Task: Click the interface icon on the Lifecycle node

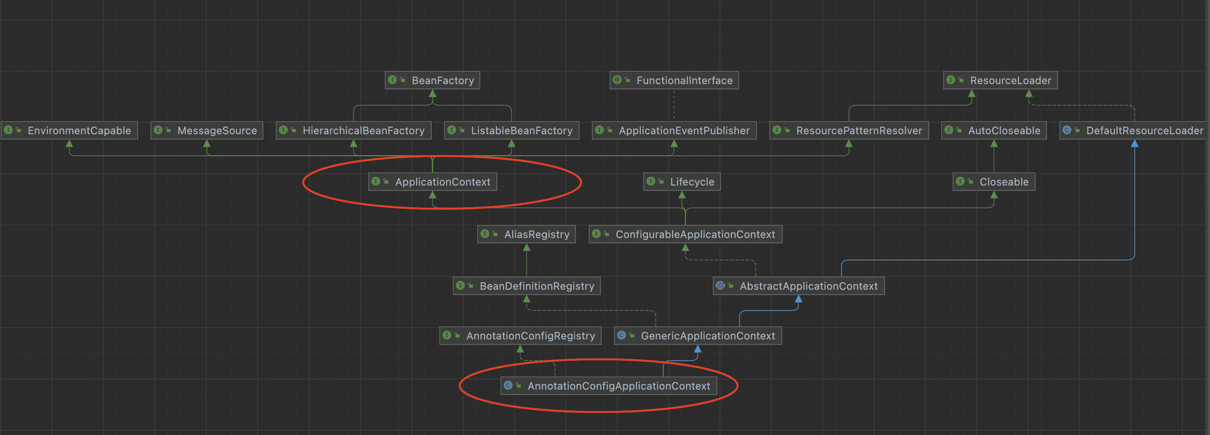Action: coord(651,182)
